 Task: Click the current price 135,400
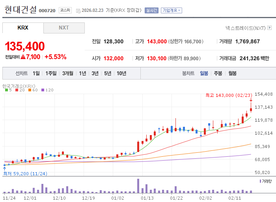click(x=25, y=46)
